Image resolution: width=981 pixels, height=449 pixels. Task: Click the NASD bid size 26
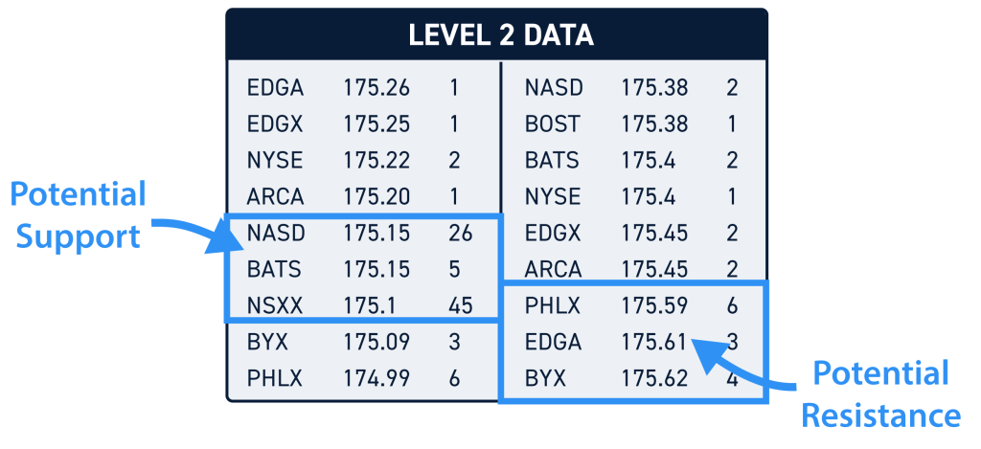point(461,234)
